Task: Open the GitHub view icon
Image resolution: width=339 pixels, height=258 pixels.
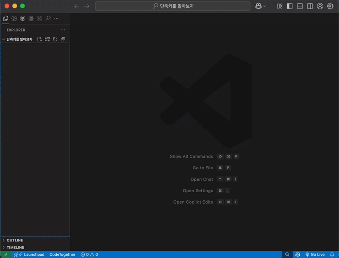Action: pyautogui.click(x=22, y=18)
